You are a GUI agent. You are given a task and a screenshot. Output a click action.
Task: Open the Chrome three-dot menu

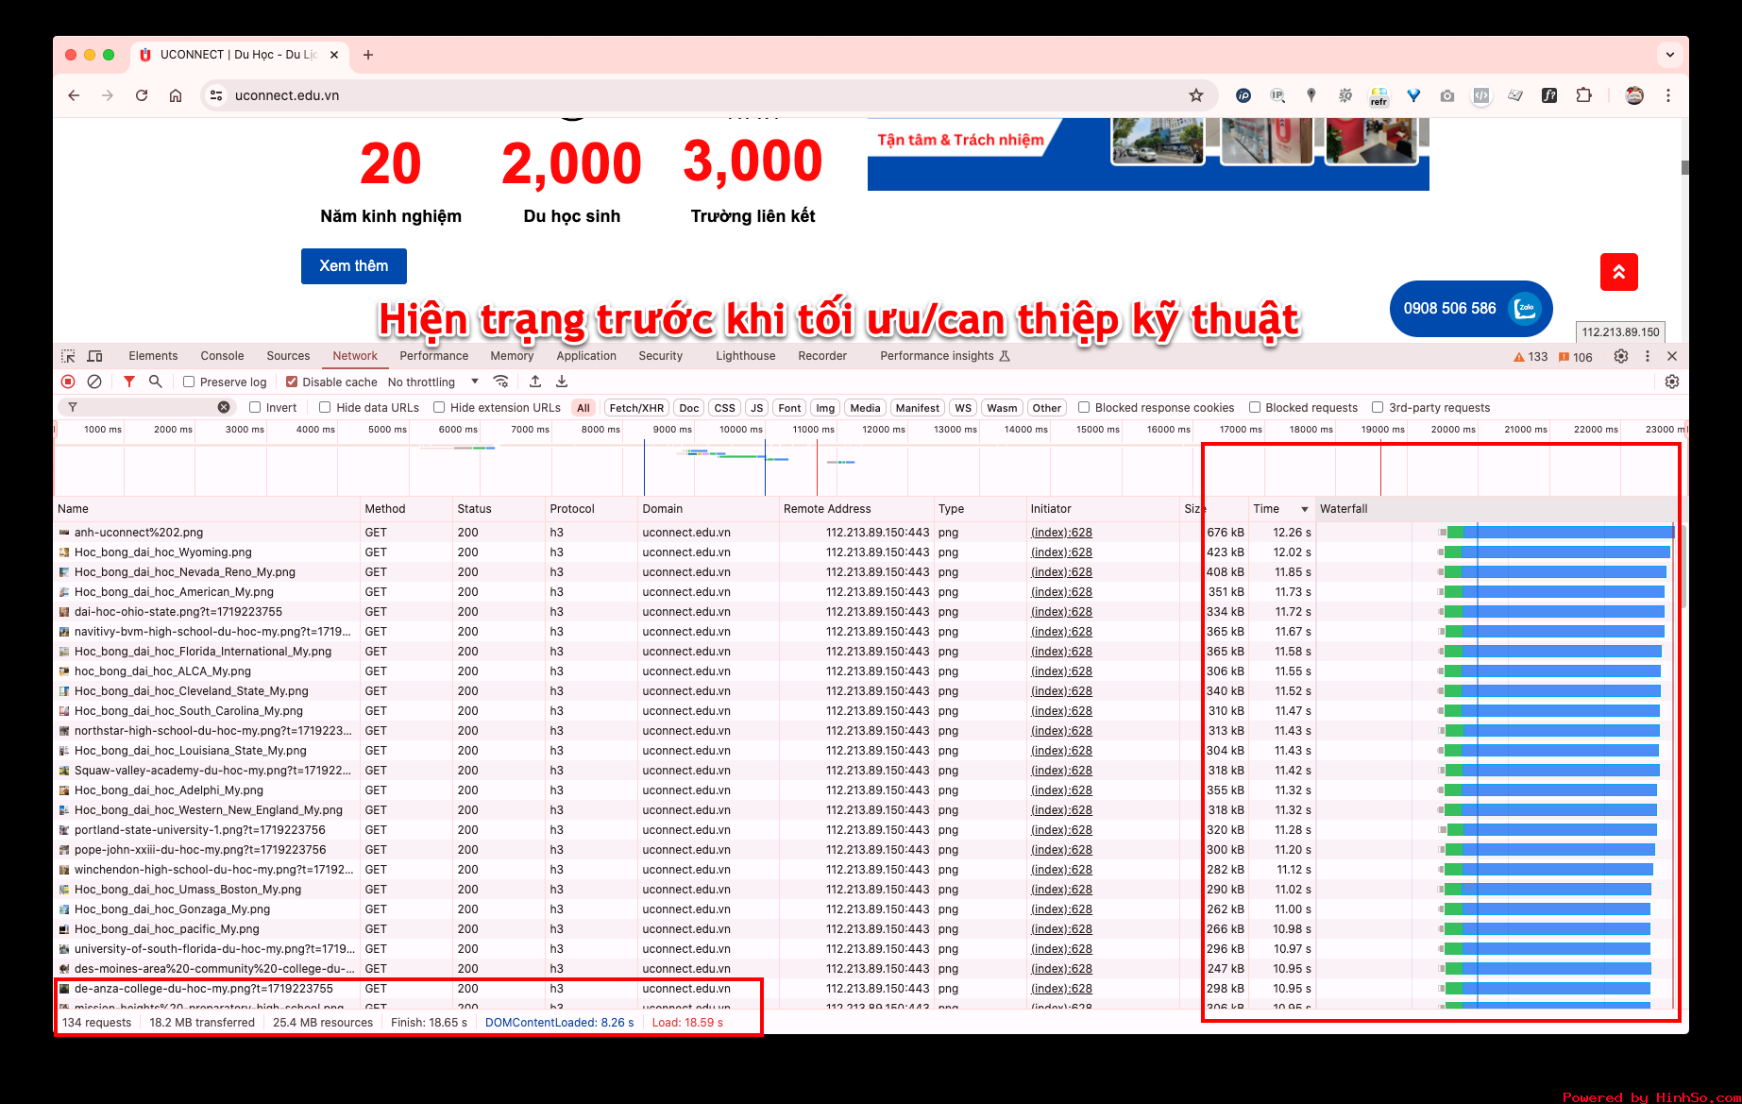tap(1668, 95)
